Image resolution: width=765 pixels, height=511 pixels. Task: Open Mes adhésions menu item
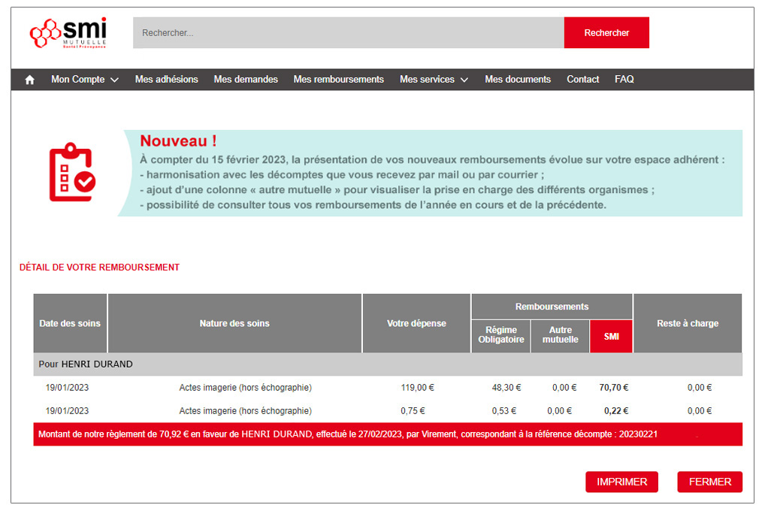166,80
